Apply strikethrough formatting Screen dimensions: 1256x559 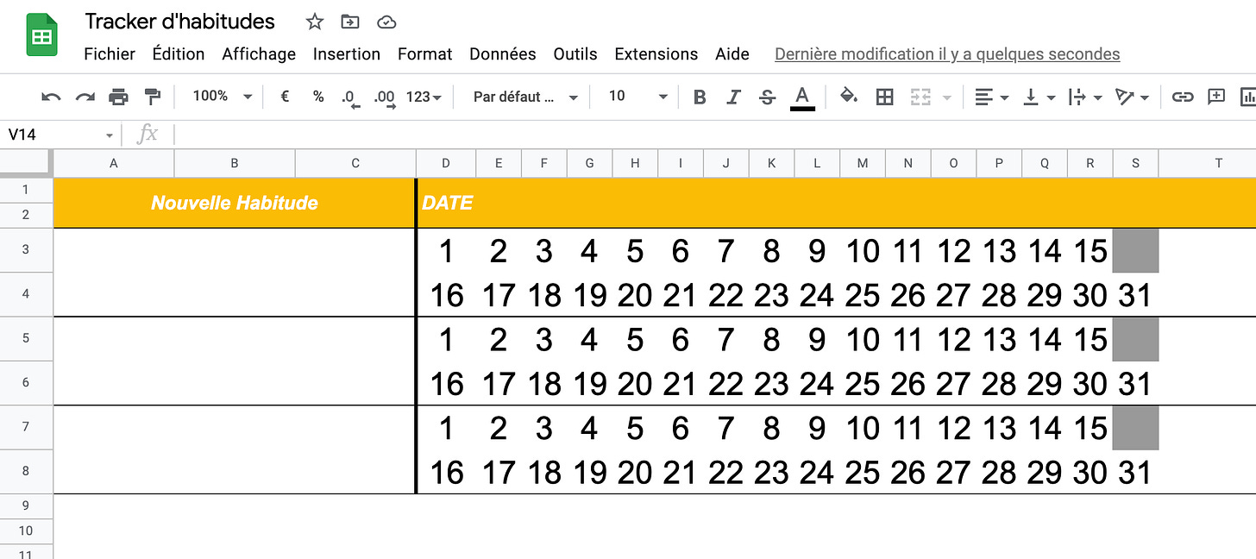coord(767,97)
